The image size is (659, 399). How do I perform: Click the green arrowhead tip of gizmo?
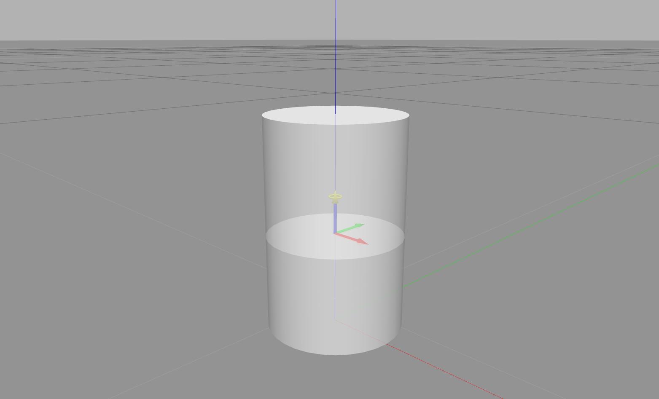point(360,226)
